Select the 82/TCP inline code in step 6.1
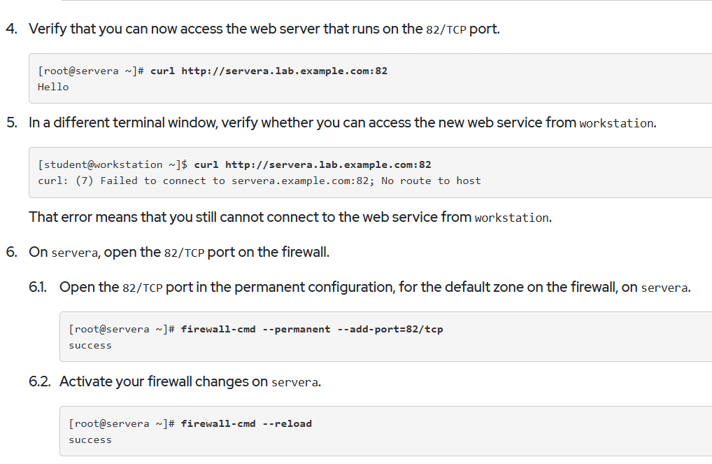712x464 pixels. [143, 288]
